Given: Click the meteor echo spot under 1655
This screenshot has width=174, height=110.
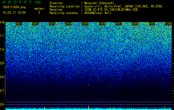Looking at the screenshot, I should [89, 85].
